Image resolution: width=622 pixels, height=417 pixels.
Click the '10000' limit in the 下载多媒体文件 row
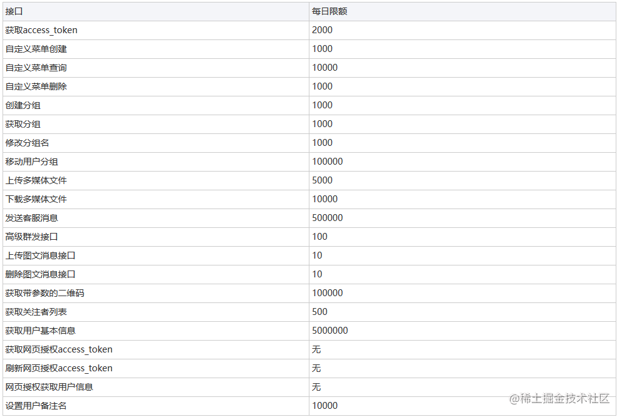pyautogui.click(x=325, y=199)
